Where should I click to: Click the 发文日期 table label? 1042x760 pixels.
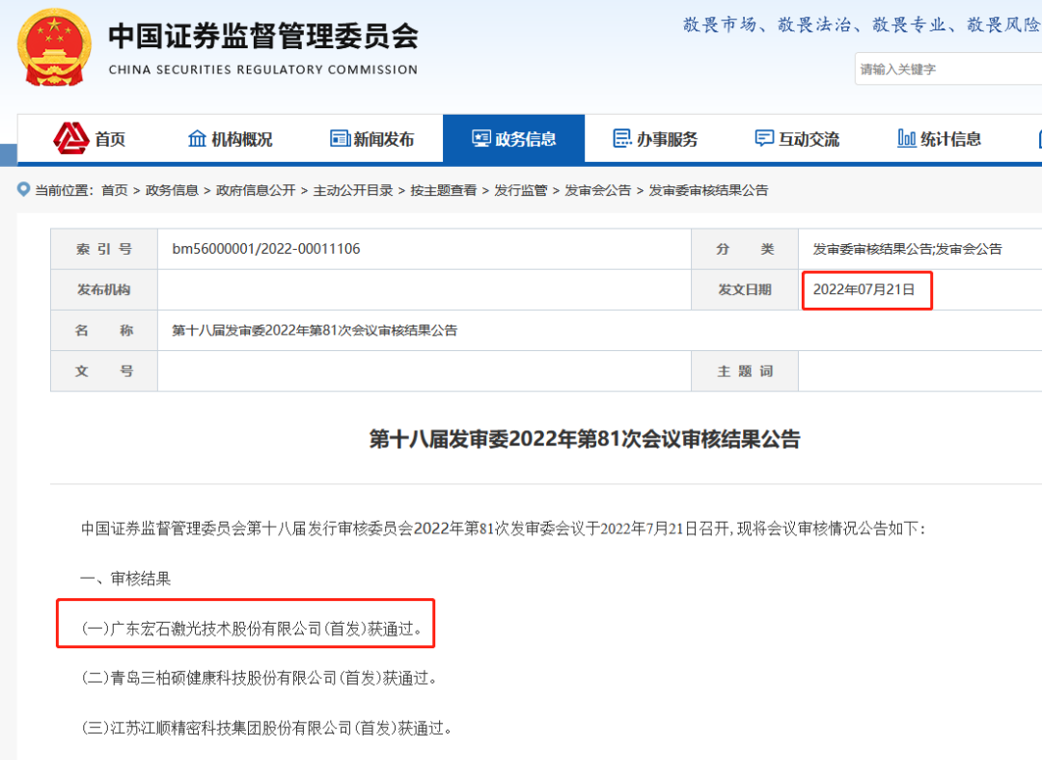(x=744, y=289)
